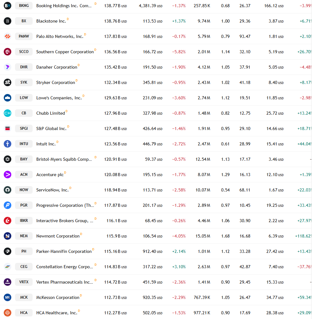Click the Booking Holdings logo icon
Screen dimensions: 312x319
tap(8, 6)
